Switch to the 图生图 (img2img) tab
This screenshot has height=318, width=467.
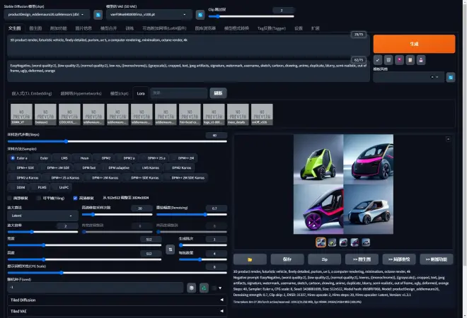(x=35, y=28)
